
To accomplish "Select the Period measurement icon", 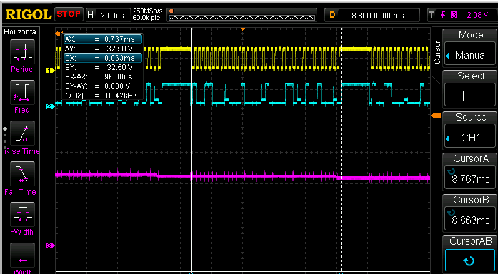I will (x=22, y=52).
